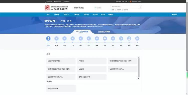Click the 出生 (birth) life-stage icon
Screen dimensions: 188x95
tap(48, 38)
